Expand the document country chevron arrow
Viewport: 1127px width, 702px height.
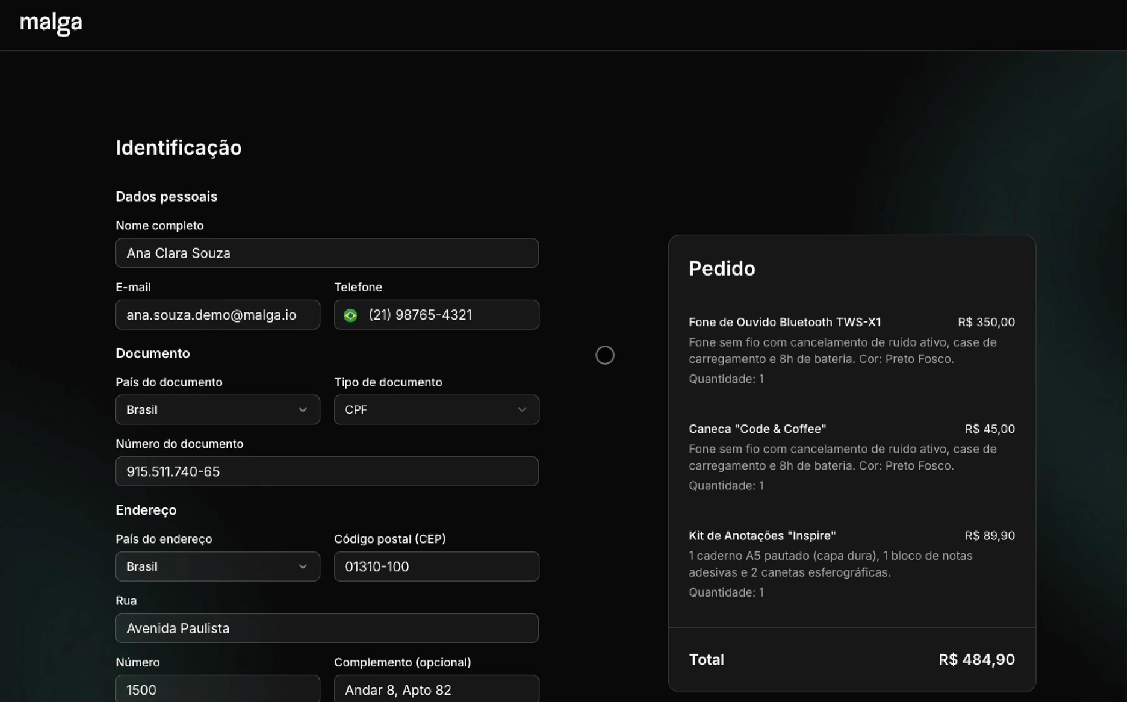coord(303,410)
